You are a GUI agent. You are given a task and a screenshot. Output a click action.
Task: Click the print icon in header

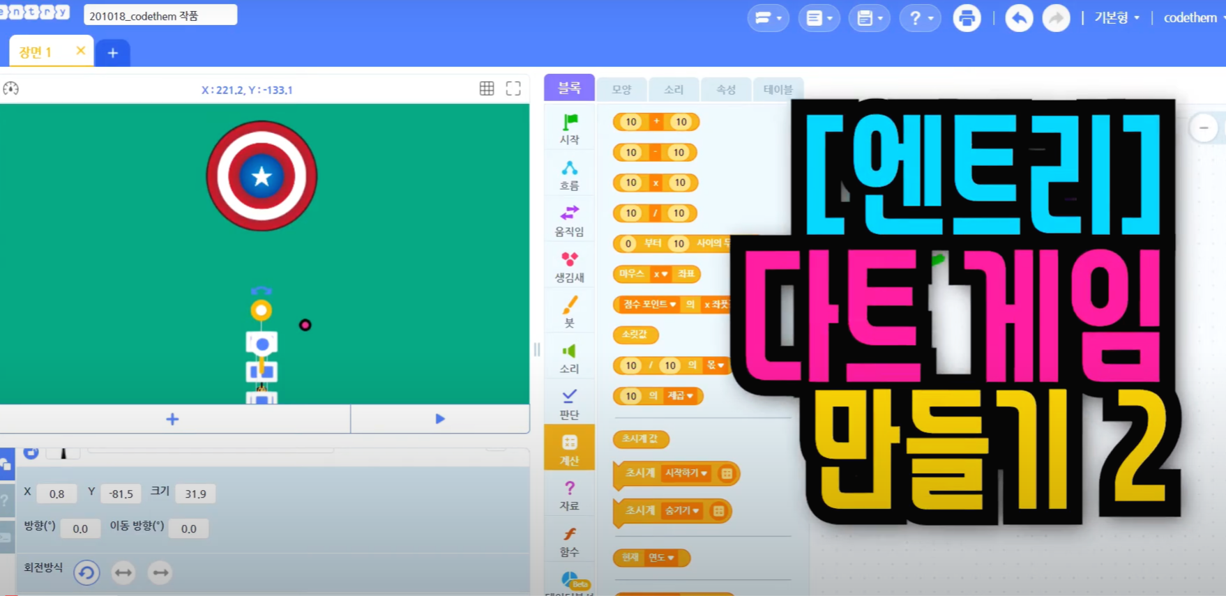(x=967, y=18)
